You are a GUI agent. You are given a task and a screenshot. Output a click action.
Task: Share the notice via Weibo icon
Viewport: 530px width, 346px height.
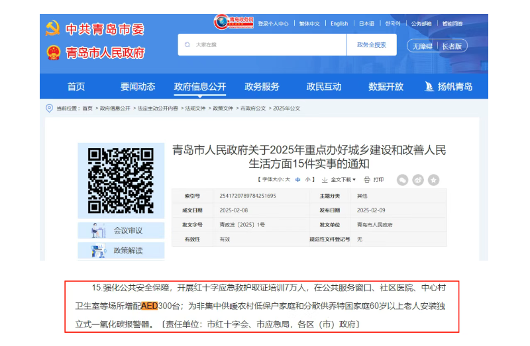coord(418,179)
